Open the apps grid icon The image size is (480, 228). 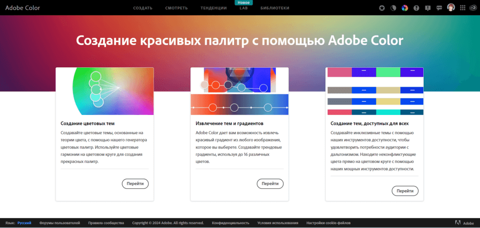pos(463,8)
